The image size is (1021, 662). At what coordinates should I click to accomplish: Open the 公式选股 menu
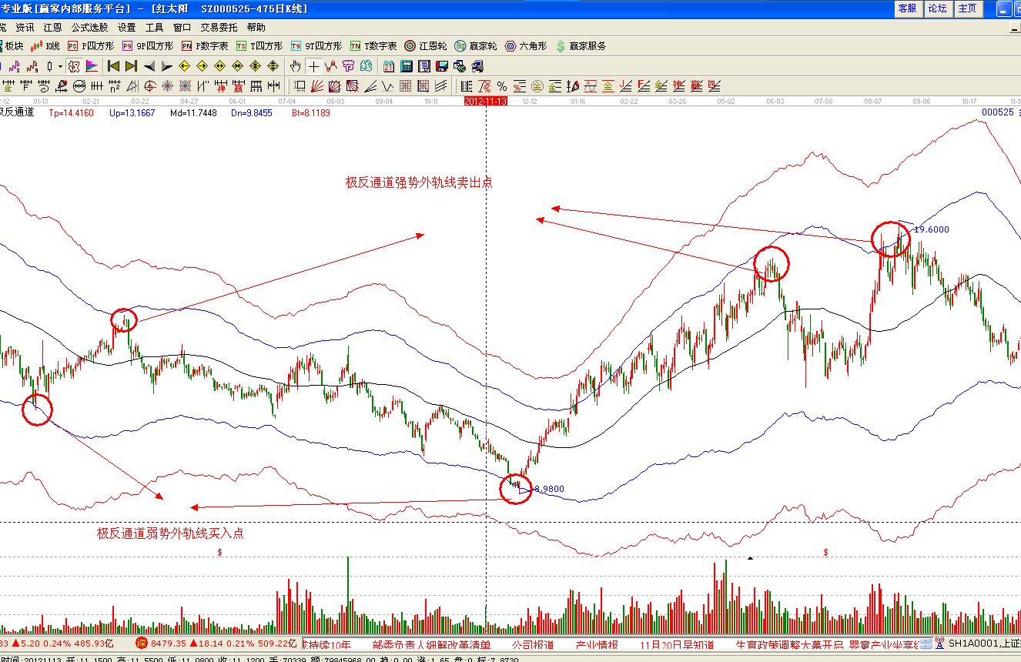click(89, 27)
